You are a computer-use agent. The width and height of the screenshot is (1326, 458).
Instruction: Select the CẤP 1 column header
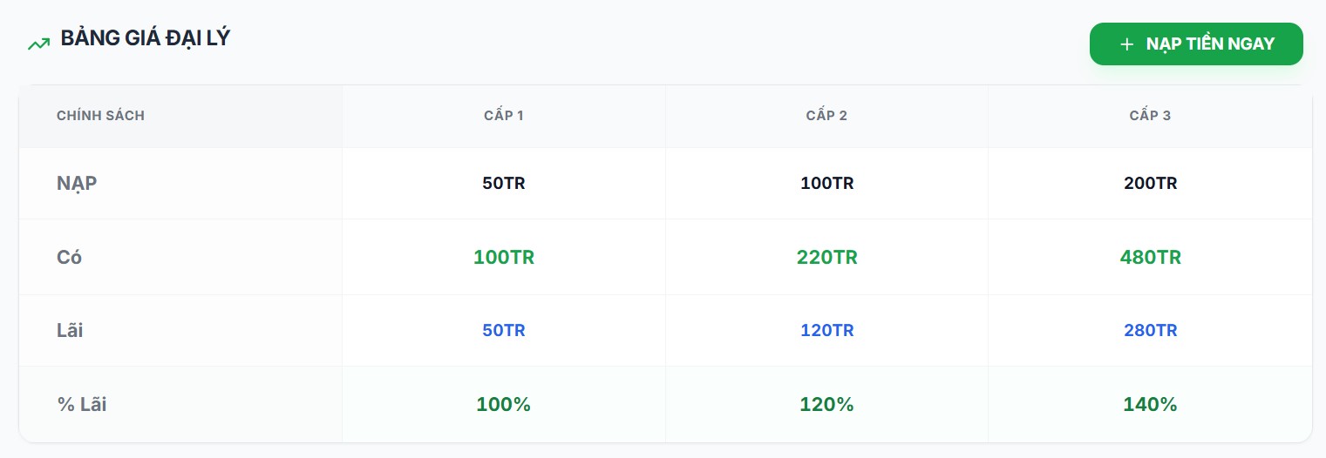coord(504,116)
